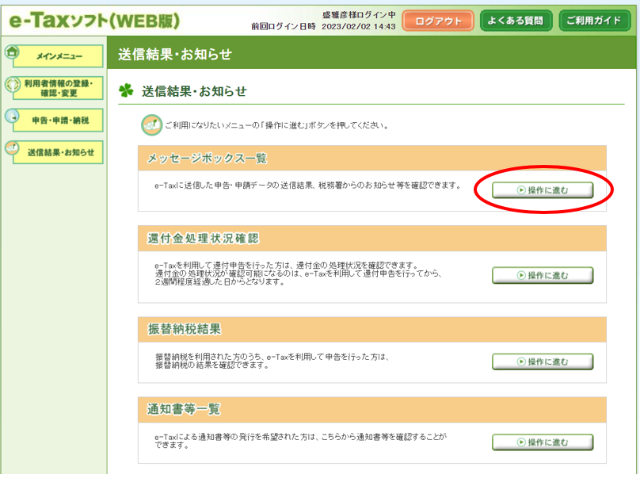Viewport: 640px width, 486px height.
Task: Open 利用者情報の登録・確認・変更 menu
Action: (59, 88)
